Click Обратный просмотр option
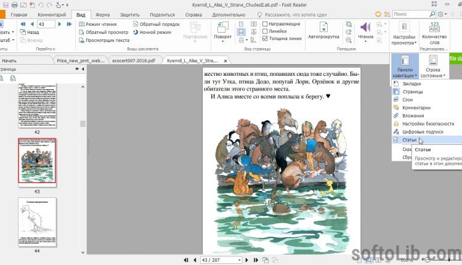462x265 pixels. [103, 32]
